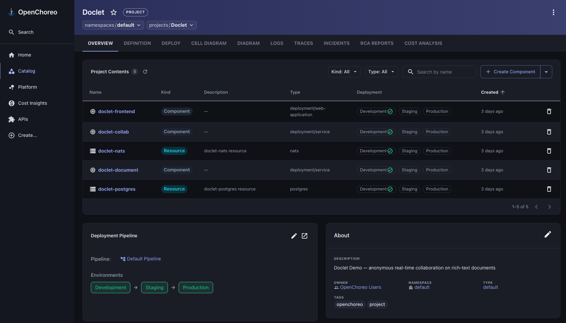Delete the doclet-collab row

[549, 132]
